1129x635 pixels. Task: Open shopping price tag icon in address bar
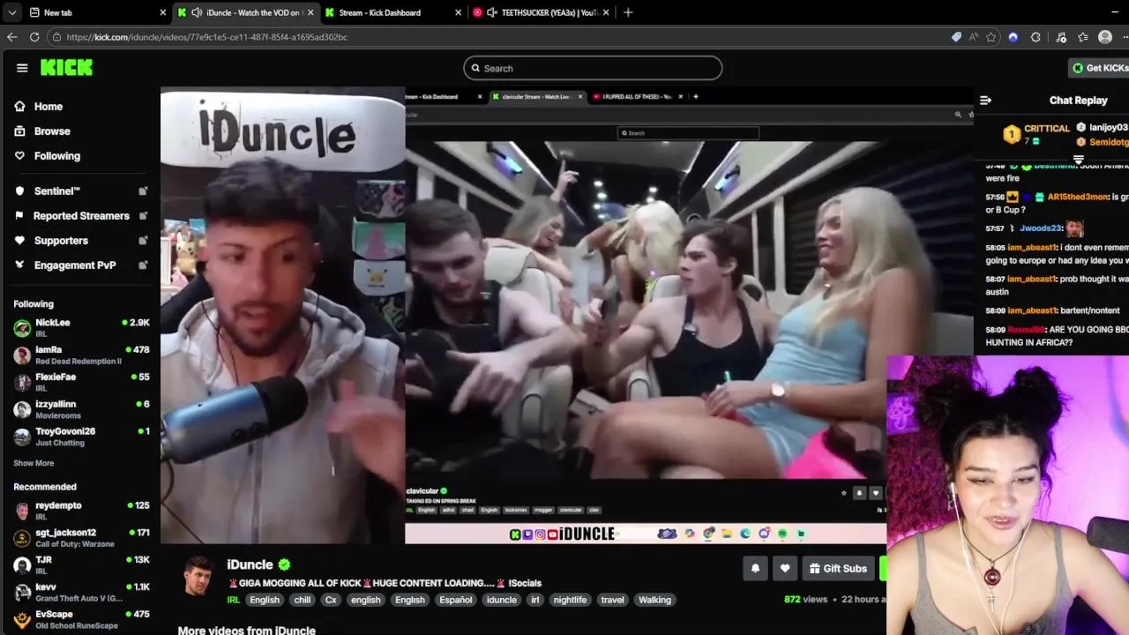956,37
